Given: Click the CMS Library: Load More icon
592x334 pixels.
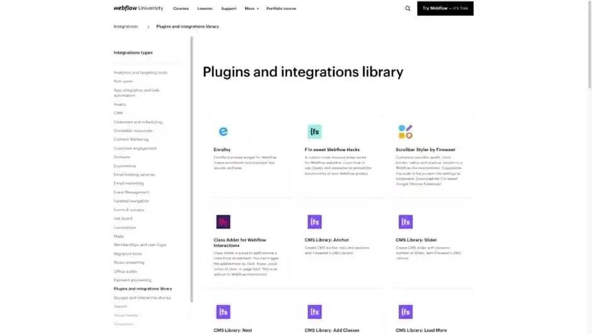Looking at the screenshot, I should (x=405, y=312).
